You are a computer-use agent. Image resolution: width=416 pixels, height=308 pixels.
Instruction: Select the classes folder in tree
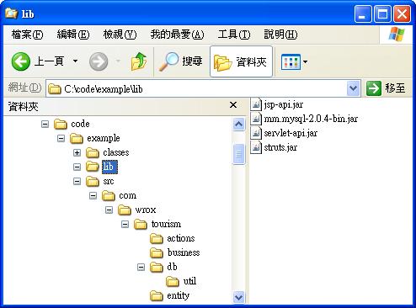click(x=116, y=152)
